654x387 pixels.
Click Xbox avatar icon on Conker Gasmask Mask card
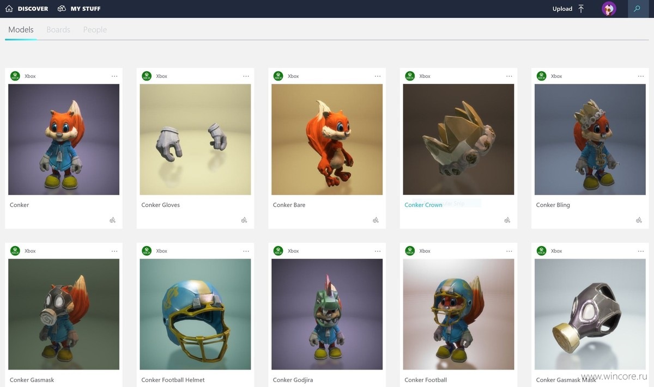click(541, 251)
